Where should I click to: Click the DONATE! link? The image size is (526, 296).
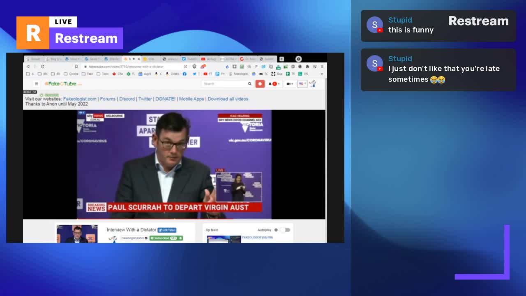165,99
